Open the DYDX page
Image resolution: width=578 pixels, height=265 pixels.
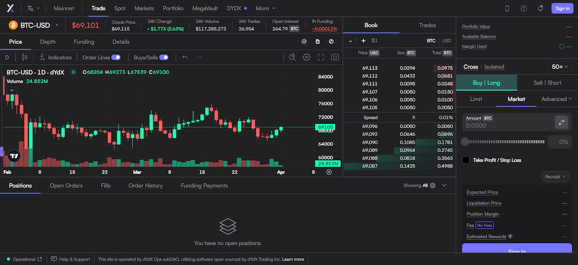(236, 8)
